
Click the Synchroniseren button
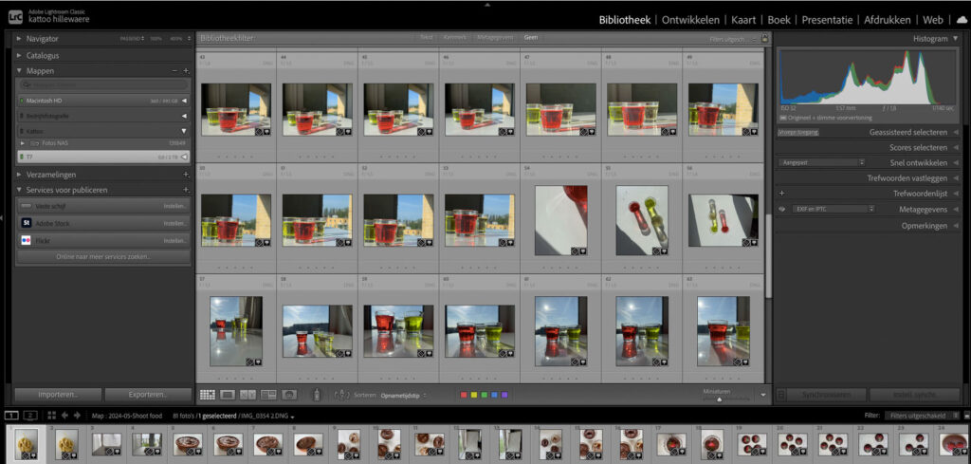(x=827, y=395)
